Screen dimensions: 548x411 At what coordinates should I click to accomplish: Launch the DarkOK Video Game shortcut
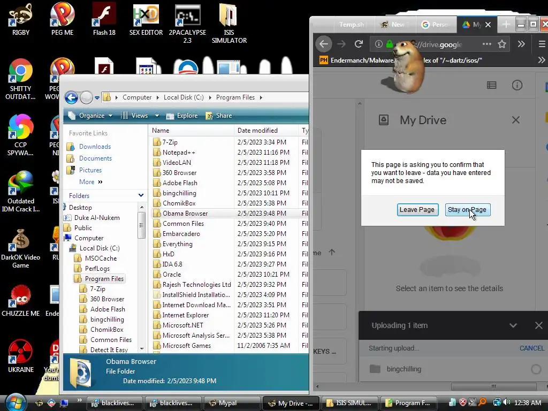point(21,248)
